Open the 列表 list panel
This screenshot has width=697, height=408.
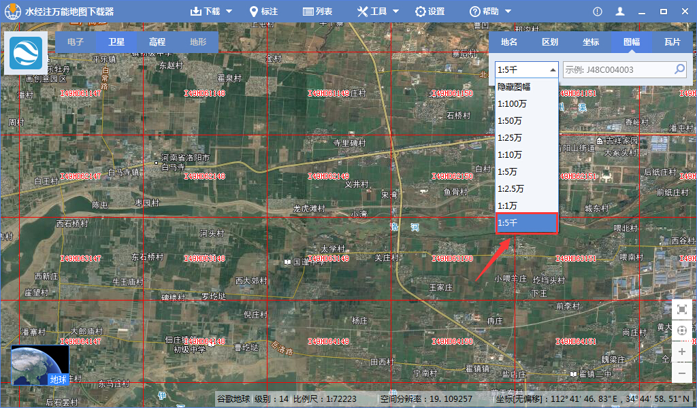pyautogui.click(x=317, y=12)
